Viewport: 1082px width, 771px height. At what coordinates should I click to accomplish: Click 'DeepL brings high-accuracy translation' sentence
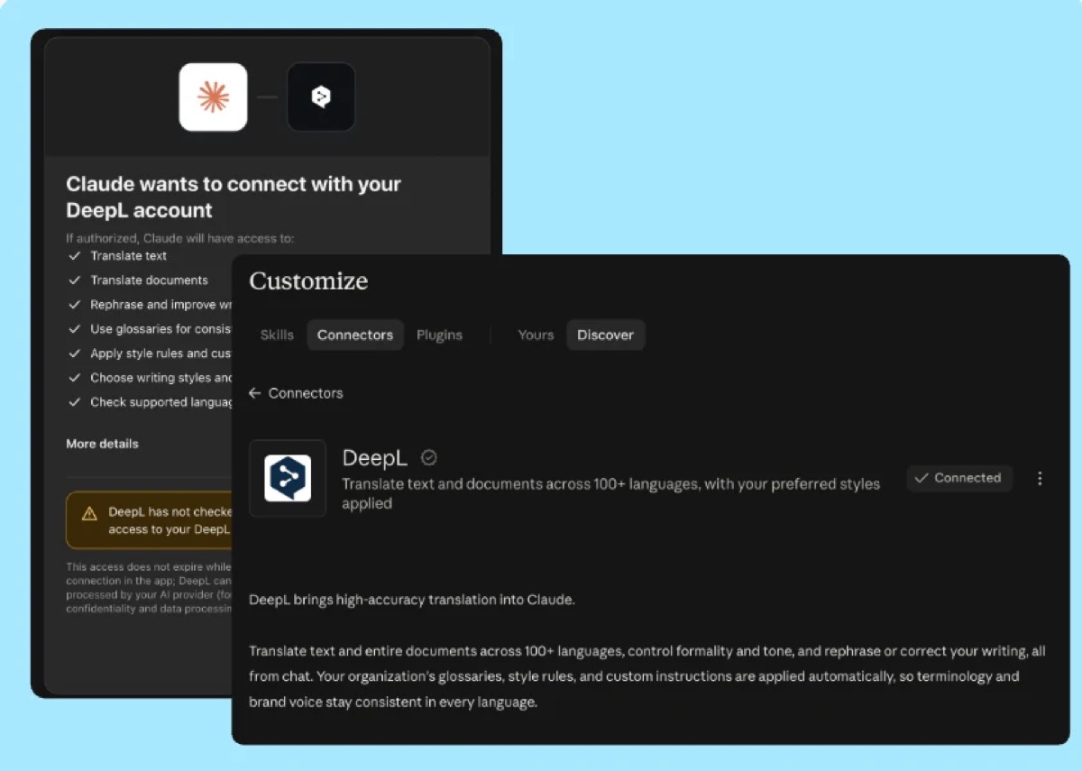tap(411, 600)
